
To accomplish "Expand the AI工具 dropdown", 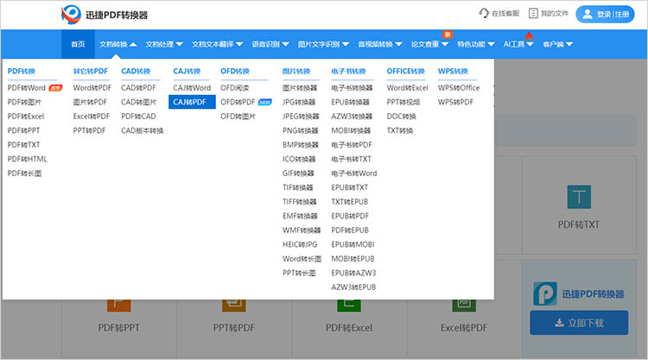I will 518,44.
